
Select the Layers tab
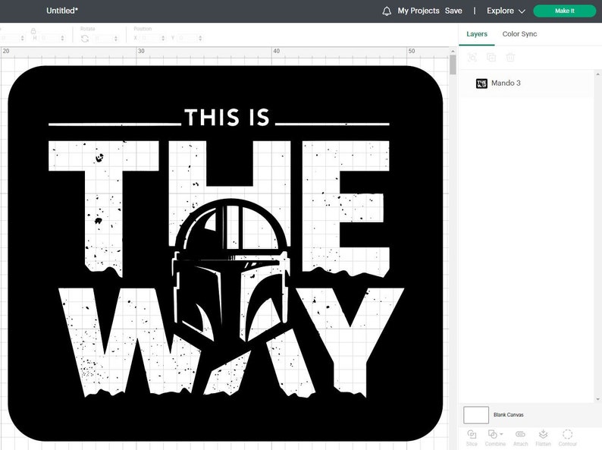477,34
